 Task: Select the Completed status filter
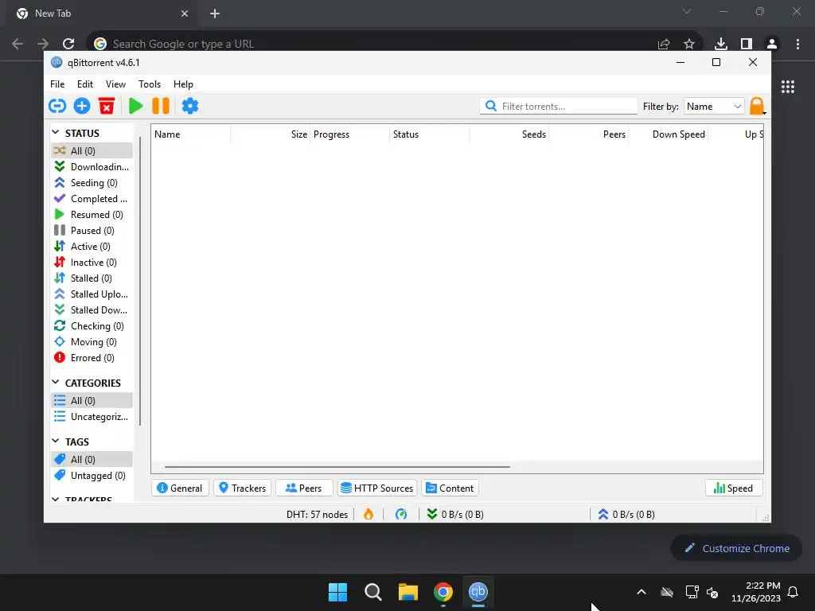click(x=92, y=198)
